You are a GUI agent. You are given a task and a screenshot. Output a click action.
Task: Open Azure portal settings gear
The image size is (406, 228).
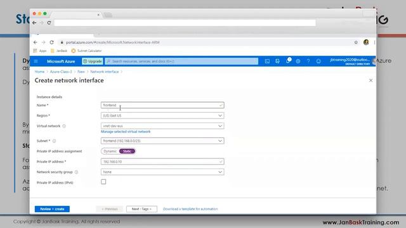point(298,61)
